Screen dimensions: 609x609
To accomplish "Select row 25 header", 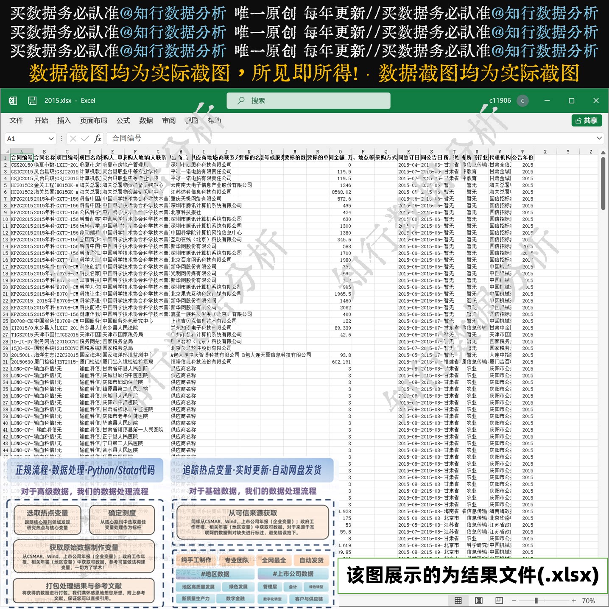I will [x=6, y=321].
